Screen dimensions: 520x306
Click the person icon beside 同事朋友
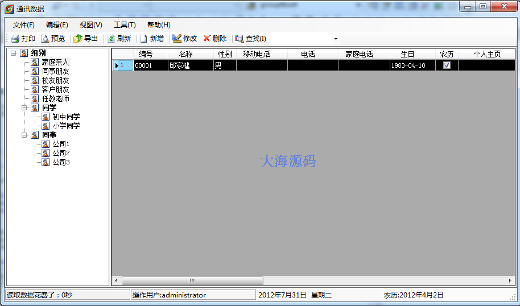[x=35, y=71]
